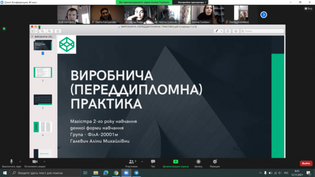Open clock and date 12.11.2021
315x177 pixels.
[x=297, y=173]
